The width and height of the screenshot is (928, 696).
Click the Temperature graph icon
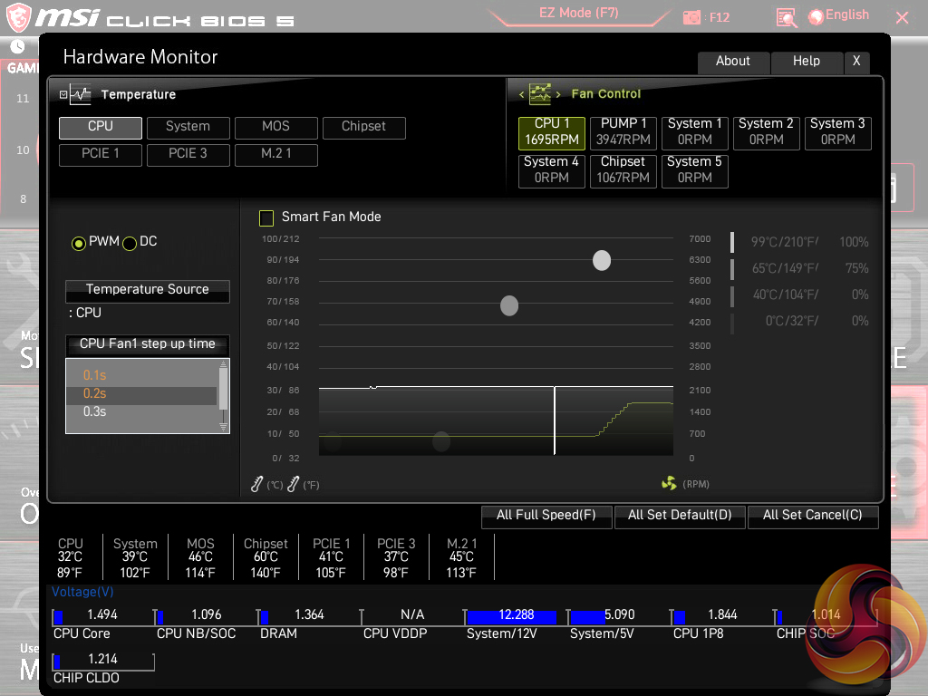point(81,94)
